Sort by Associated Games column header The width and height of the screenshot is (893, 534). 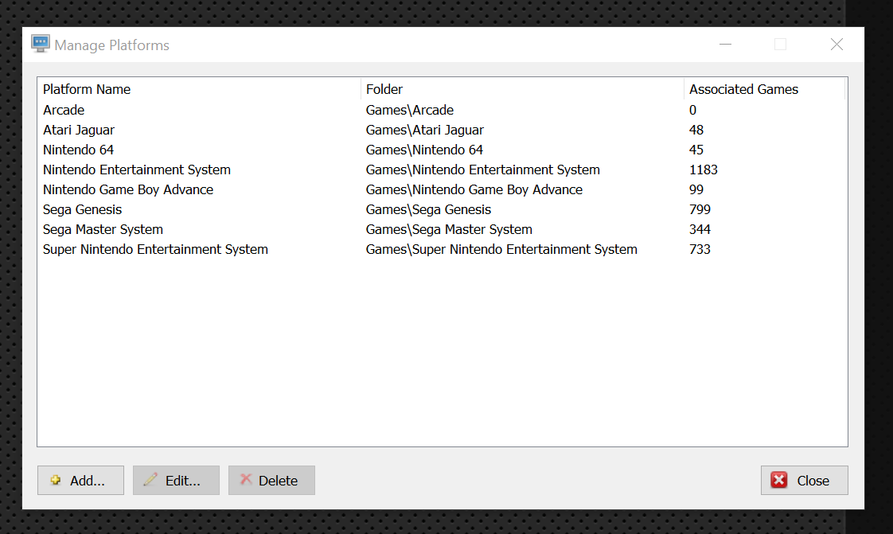click(764, 89)
